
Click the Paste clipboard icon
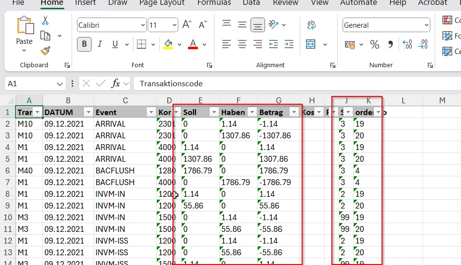(25, 25)
